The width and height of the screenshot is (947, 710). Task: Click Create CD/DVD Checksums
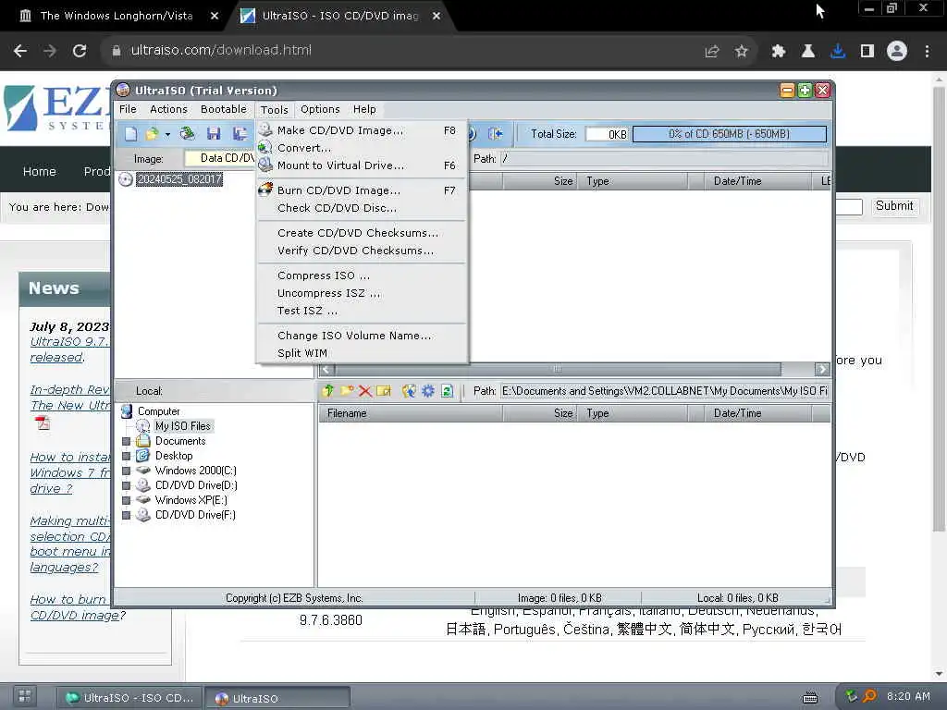[362, 233]
